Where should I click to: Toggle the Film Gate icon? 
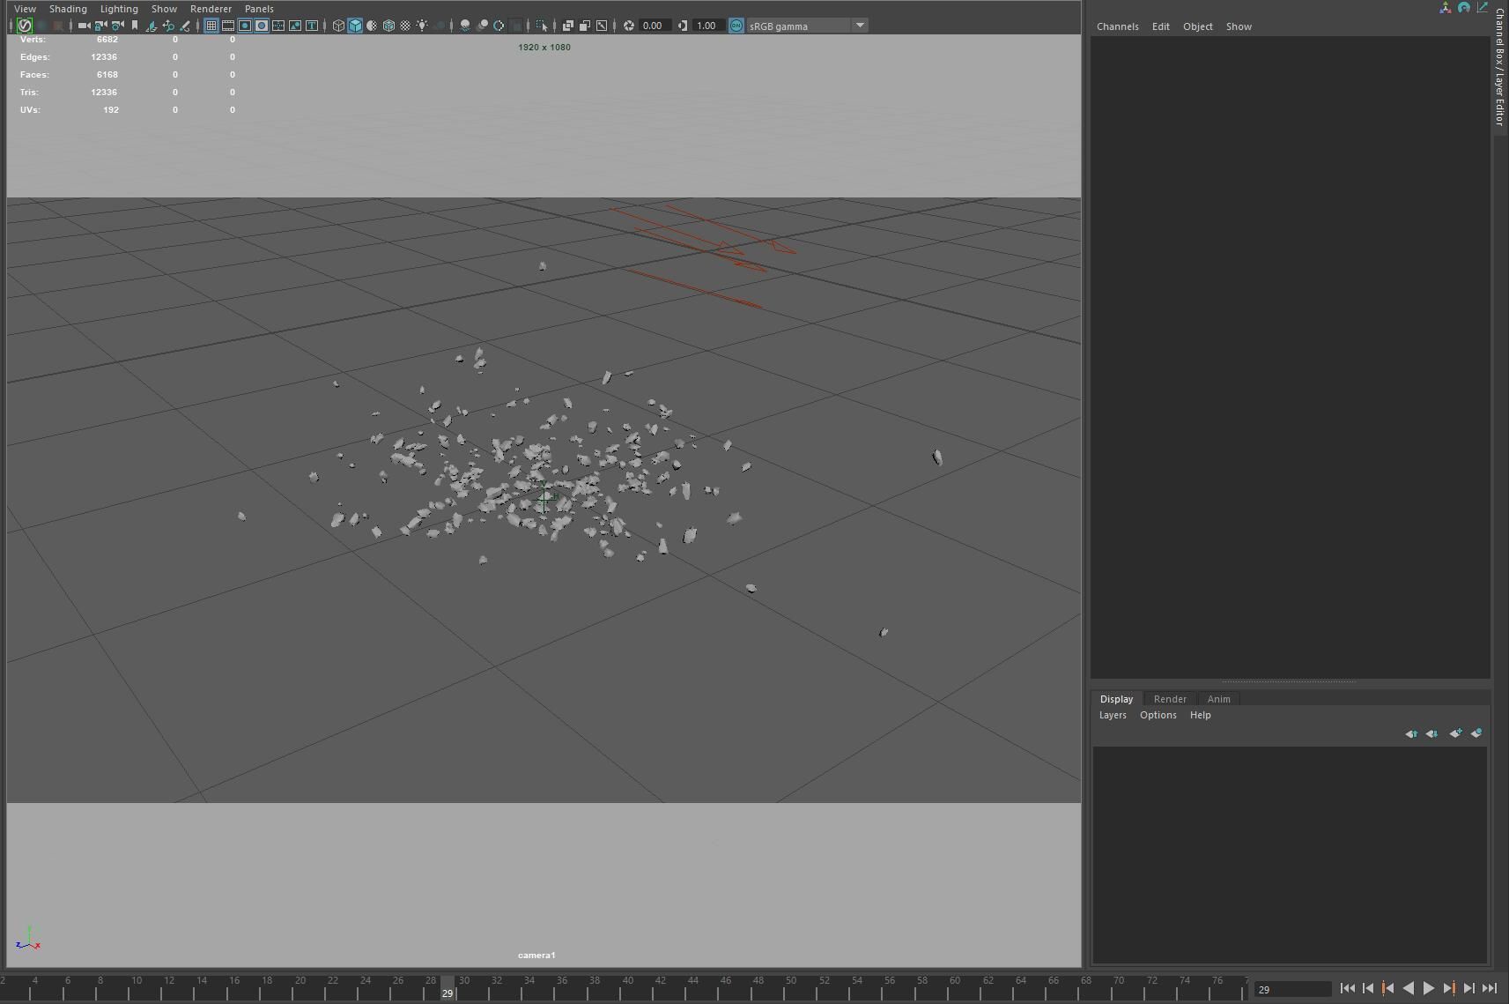click(228, 26)
